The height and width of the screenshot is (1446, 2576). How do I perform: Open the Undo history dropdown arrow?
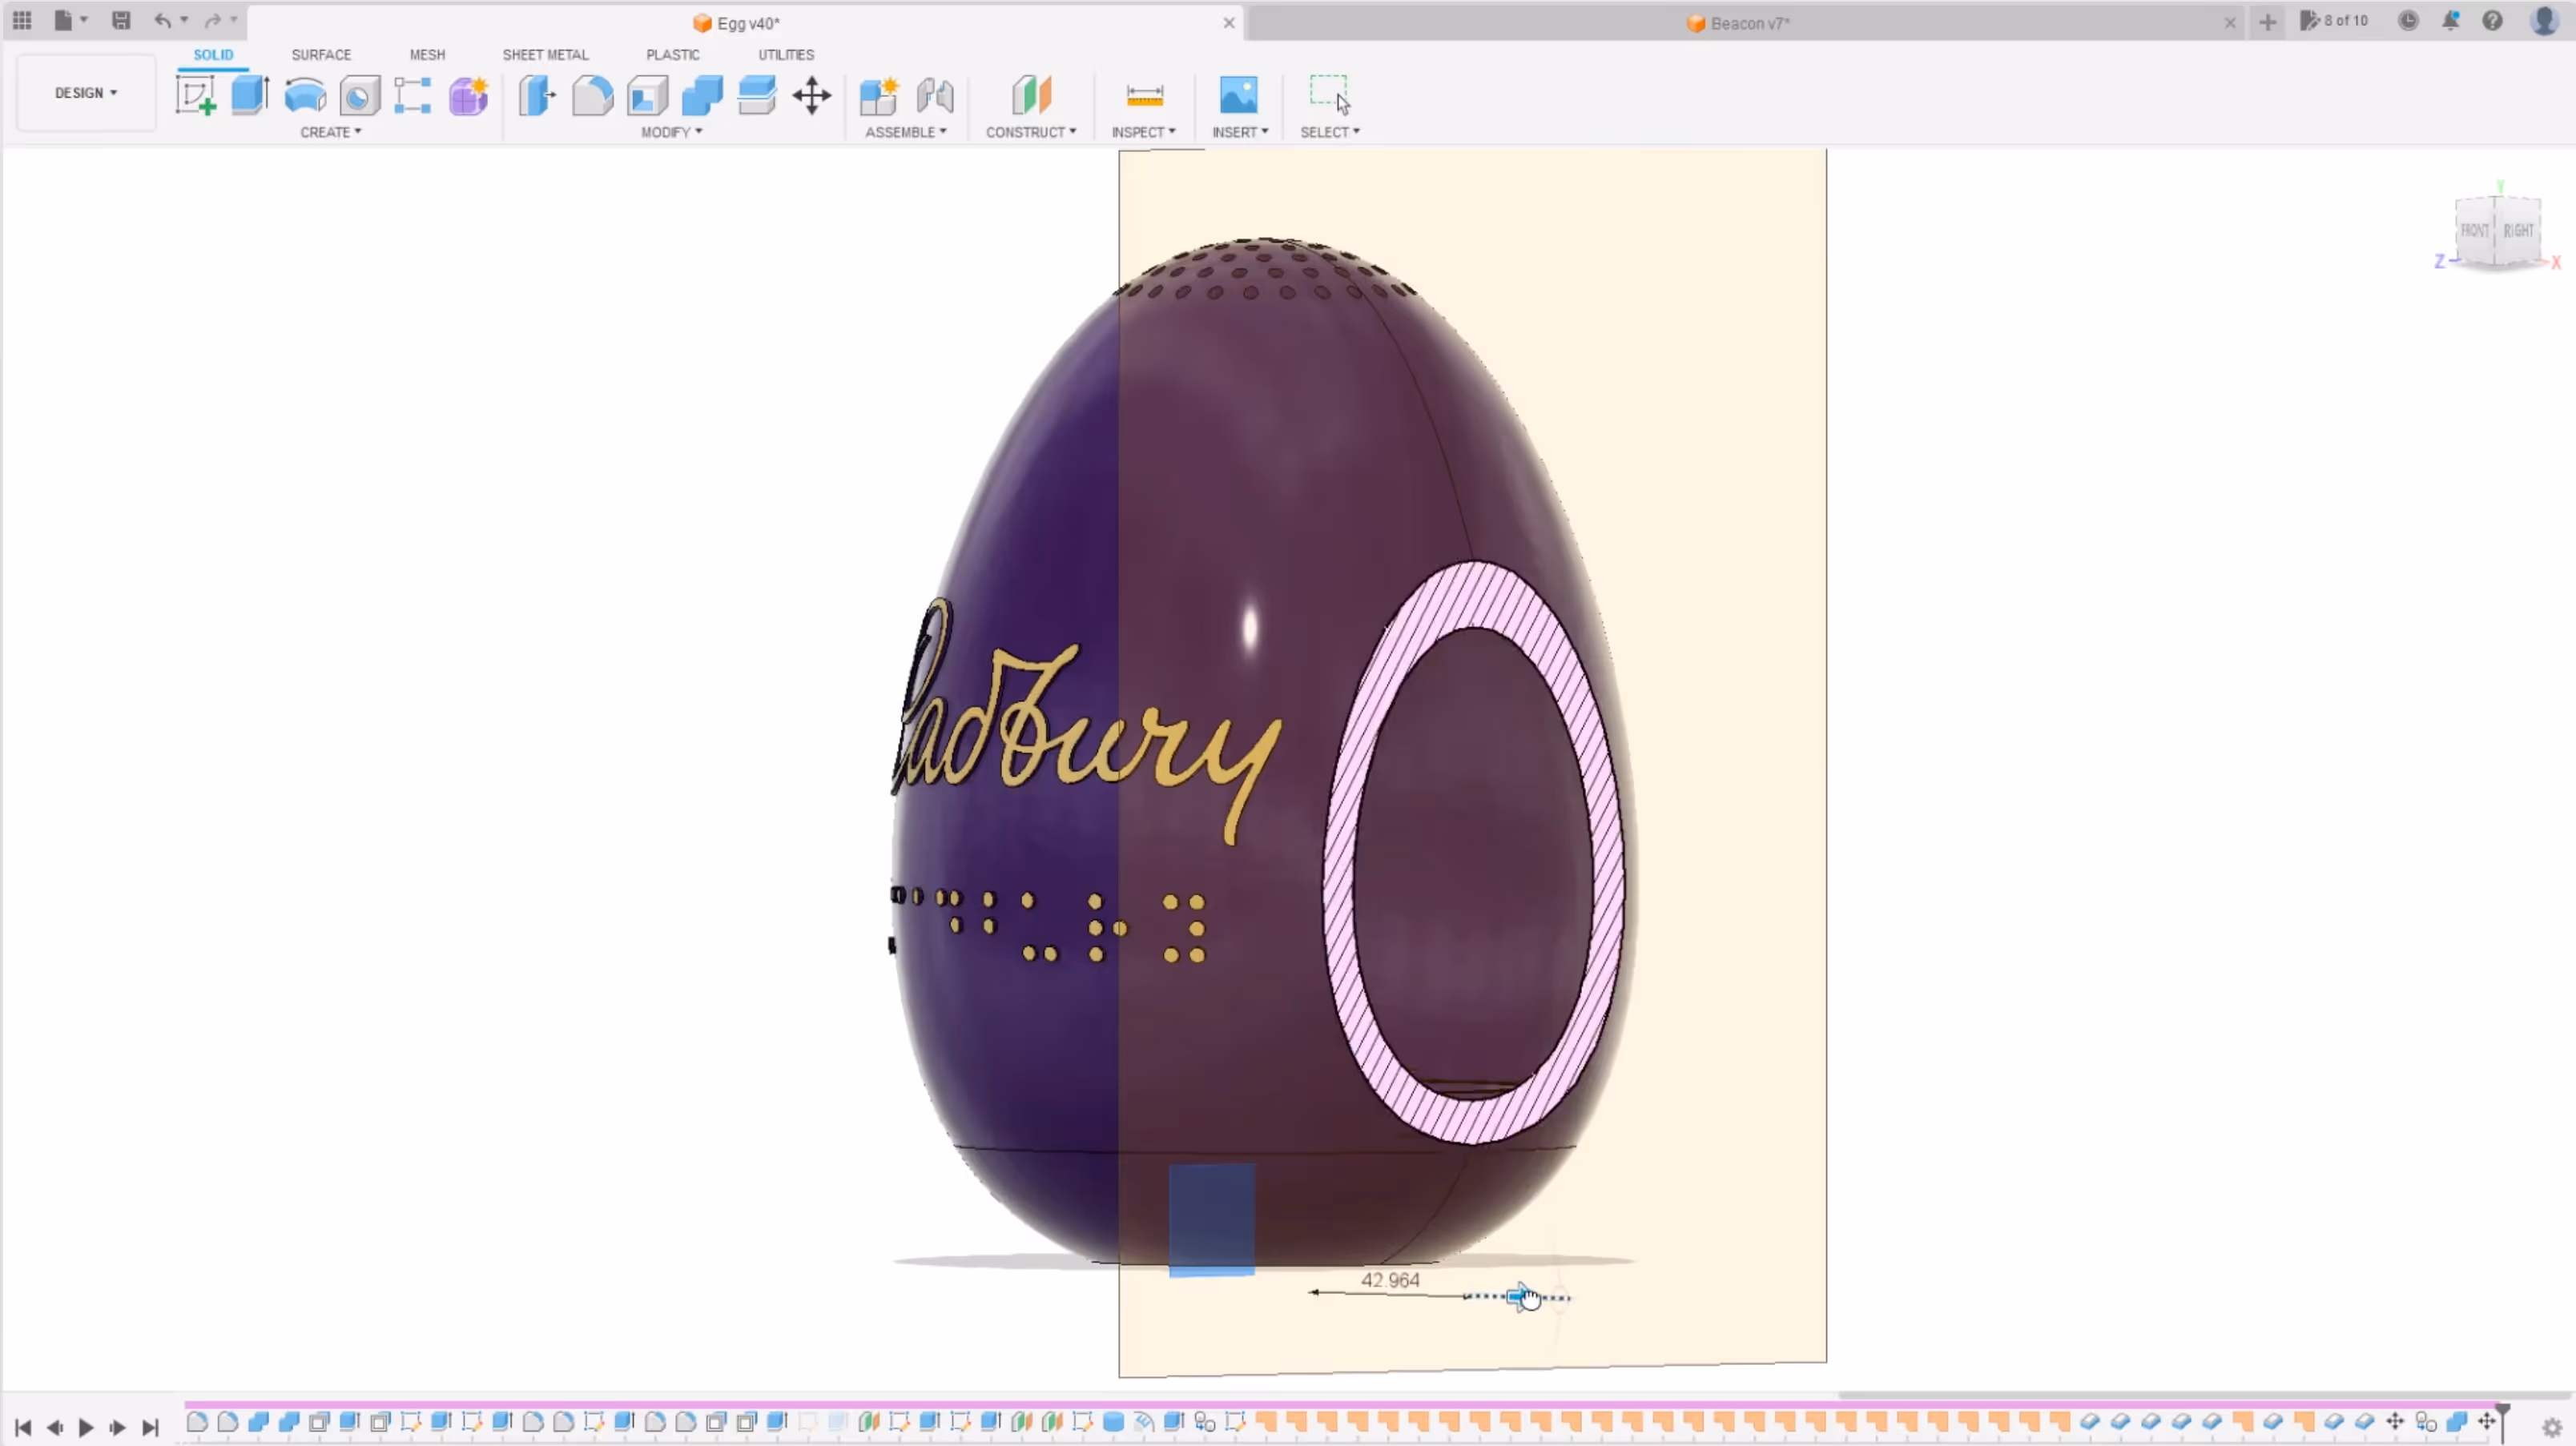click(x=184, y=20)
